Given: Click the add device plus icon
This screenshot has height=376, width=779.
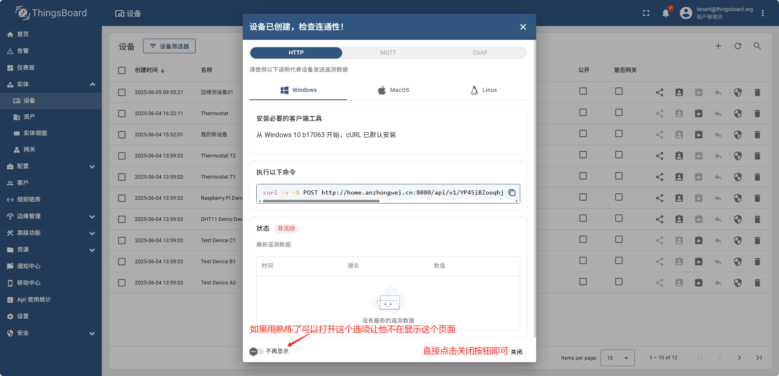Looking at the screenshot, I should tap(718, 46).
